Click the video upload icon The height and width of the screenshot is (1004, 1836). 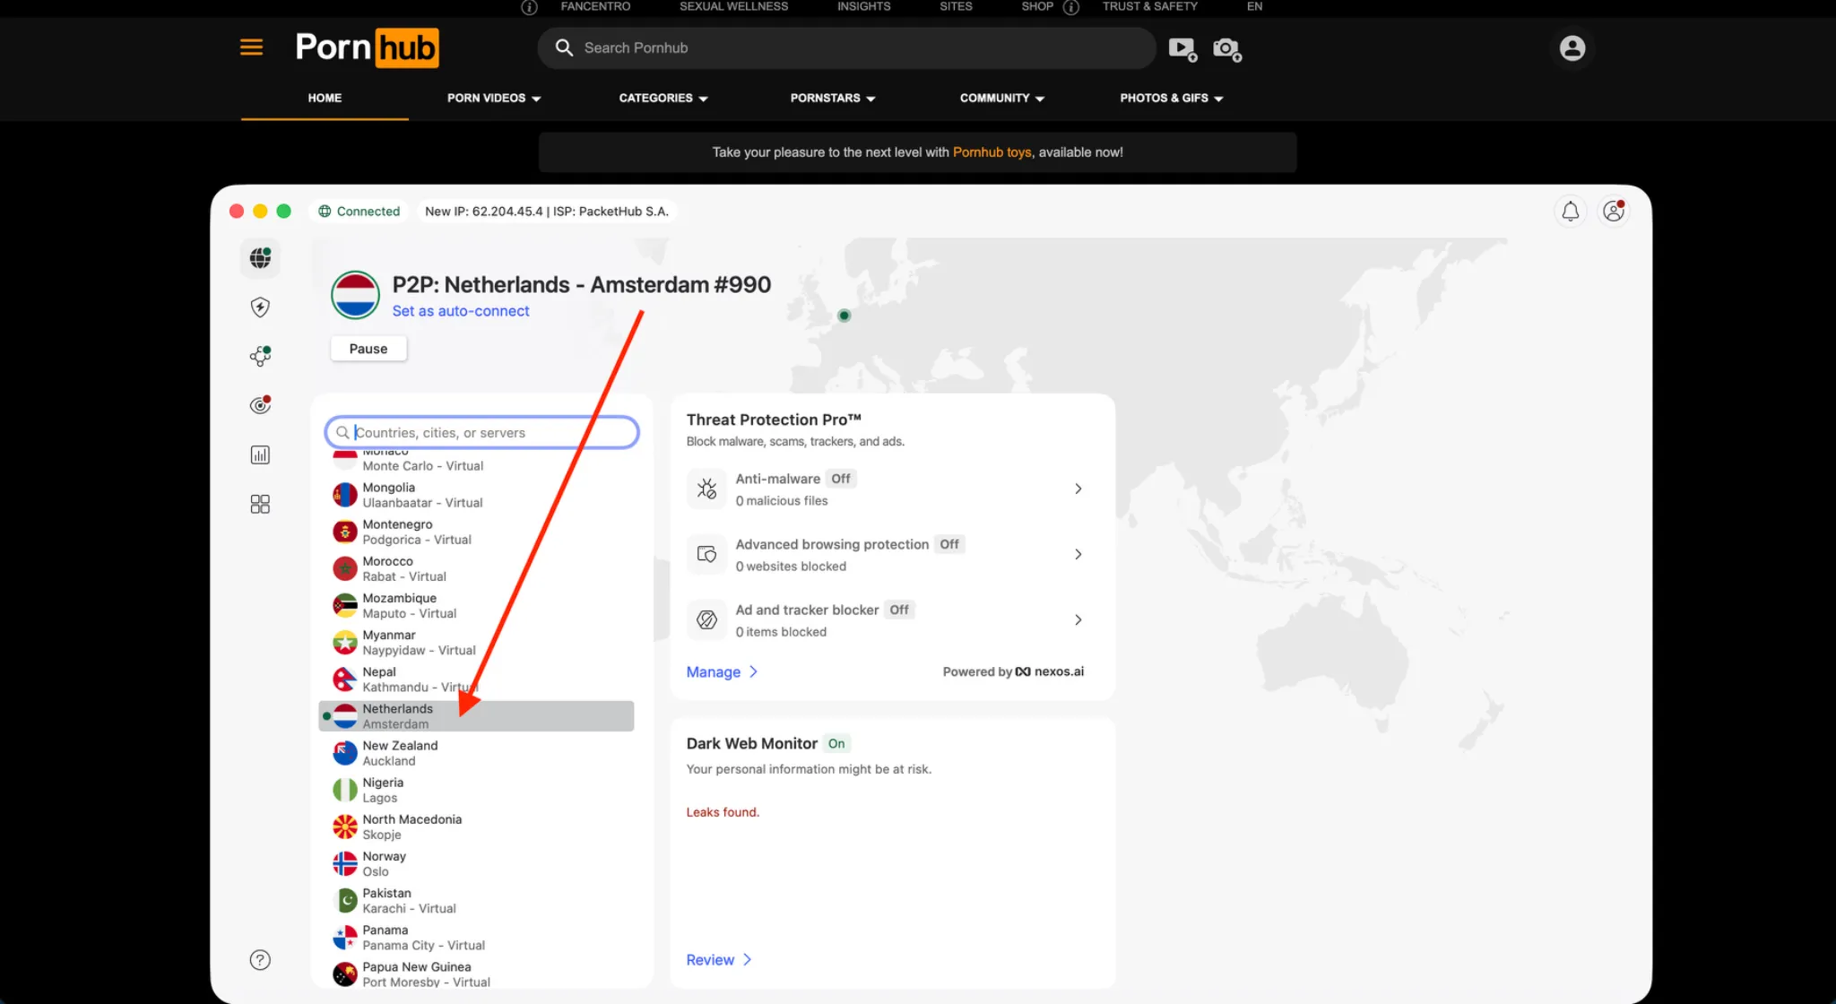pos(1182,48)
